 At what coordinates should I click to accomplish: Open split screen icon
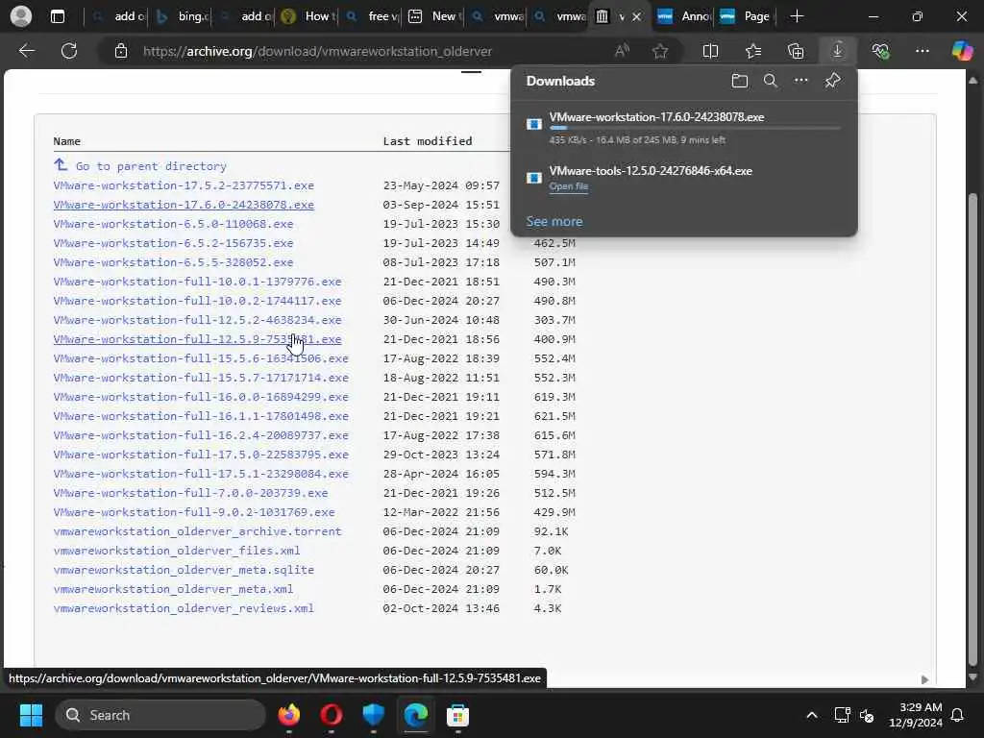[x=710, y=51]
